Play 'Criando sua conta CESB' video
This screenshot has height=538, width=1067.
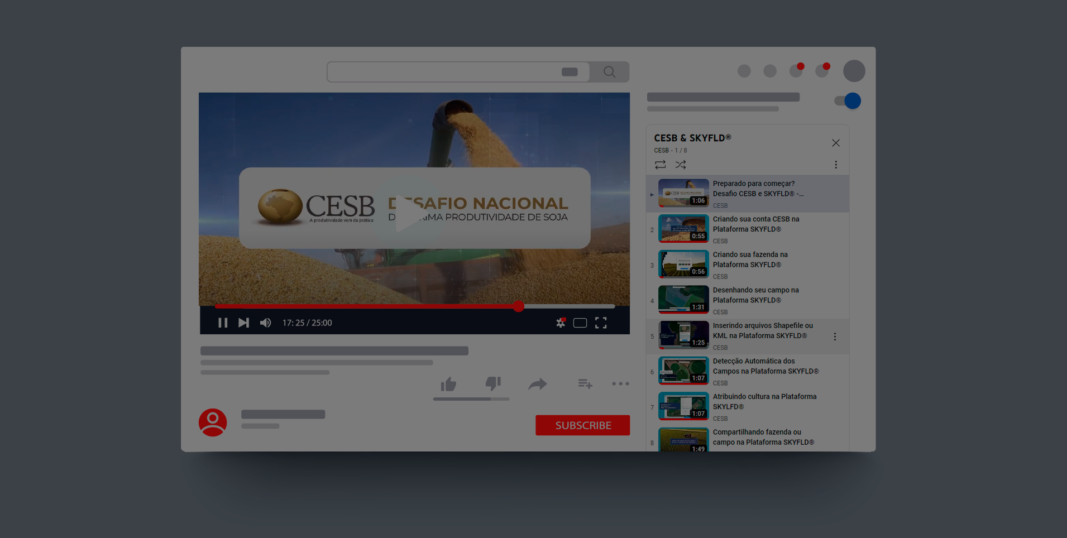pos(748,229)
